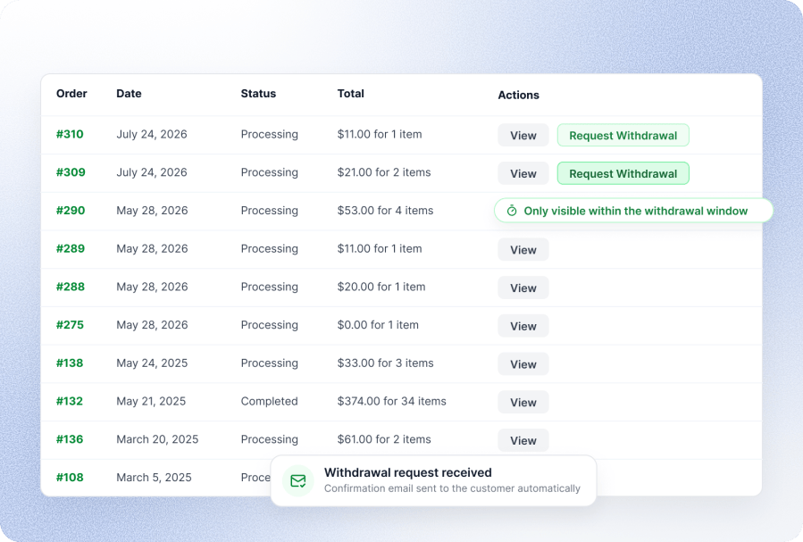Click Processing status of order #290
803x542 pixels.
(x=270, y=211)
